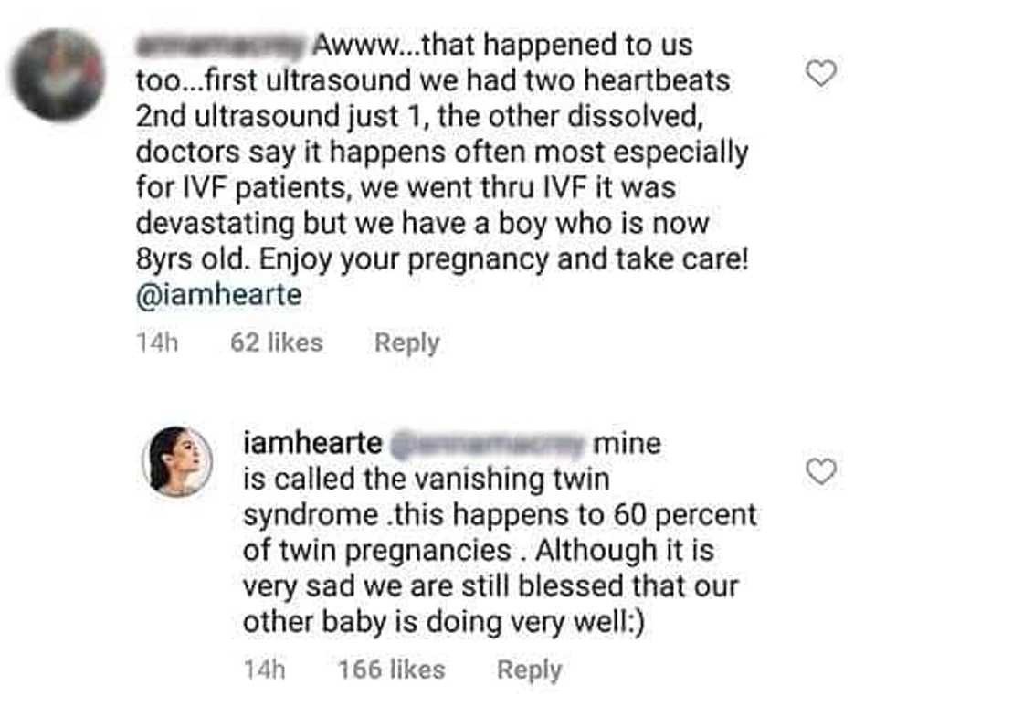Click the "Enjoy your pregnancy and take care!" line
Viewport: 1023px width, 717px height.
[504, 259]
